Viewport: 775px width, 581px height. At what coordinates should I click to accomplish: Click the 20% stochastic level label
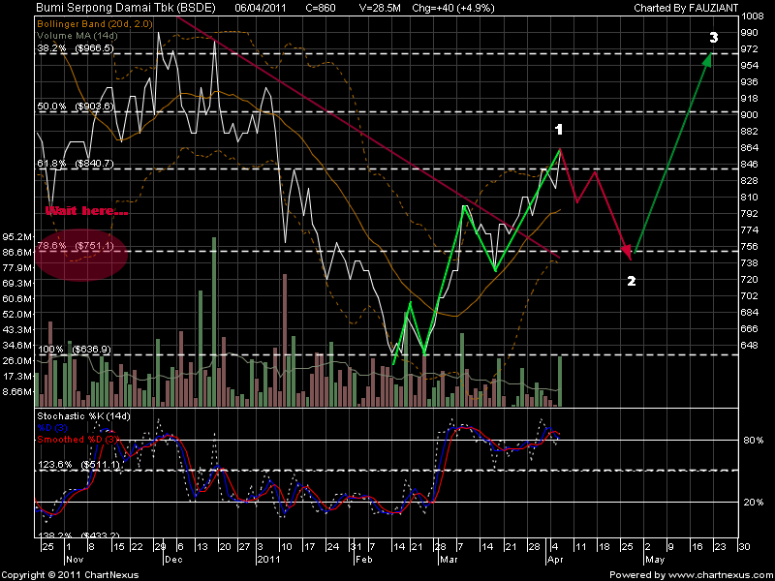click(753, 502)
